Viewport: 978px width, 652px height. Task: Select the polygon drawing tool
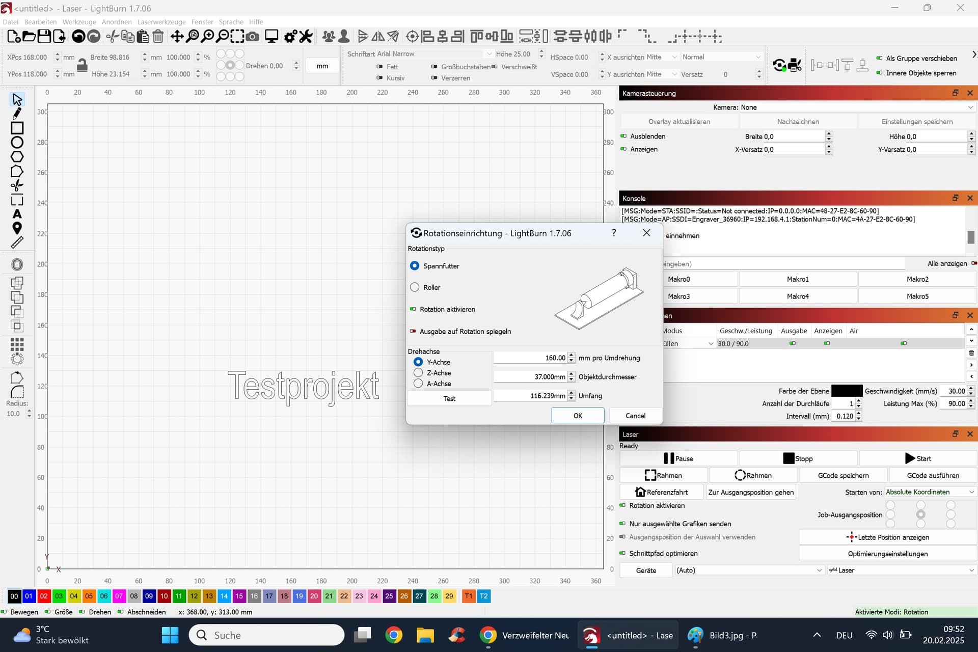[x=17, y=157]
